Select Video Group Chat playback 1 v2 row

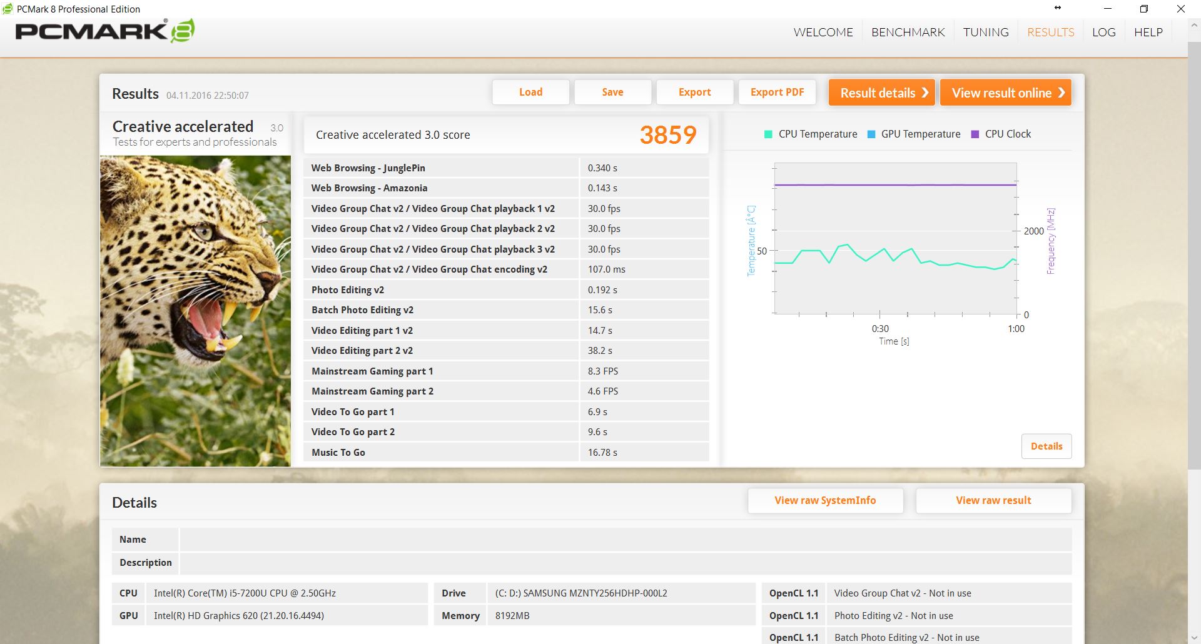coord(506,208)
